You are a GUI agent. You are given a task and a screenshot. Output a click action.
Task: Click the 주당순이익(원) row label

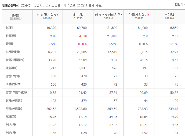pos(14,109)
